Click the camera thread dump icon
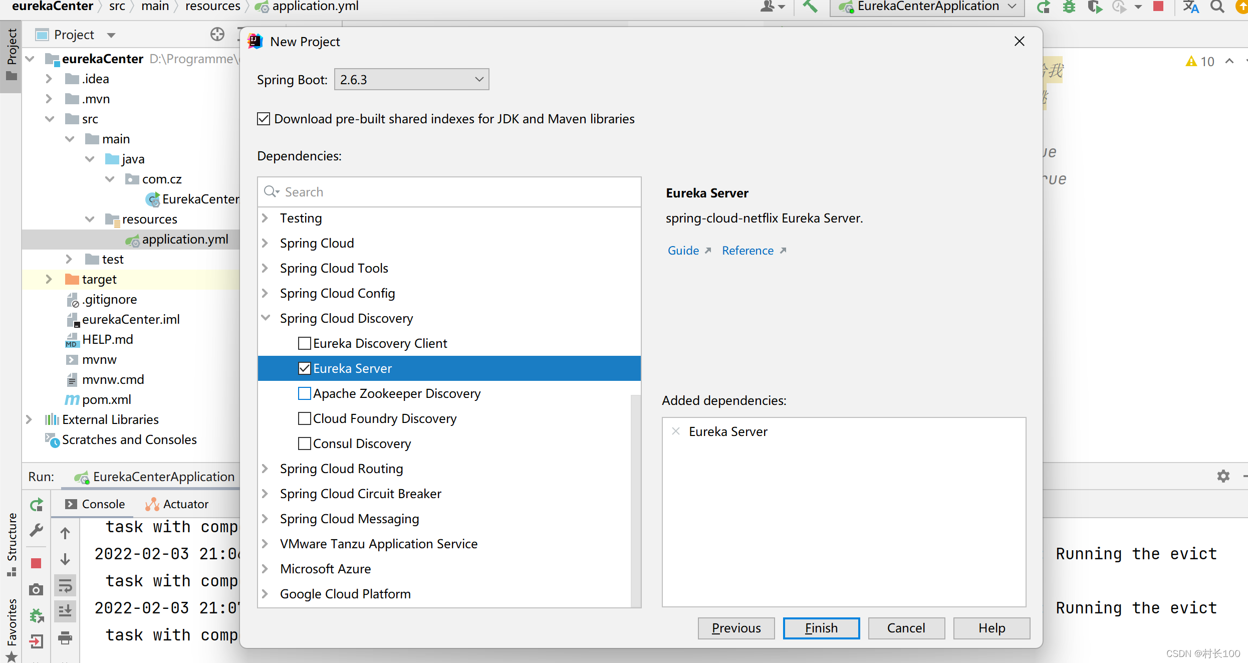The width and height of the screenshot is (1248, 663). pyautogui.click(x=36, y=589)
